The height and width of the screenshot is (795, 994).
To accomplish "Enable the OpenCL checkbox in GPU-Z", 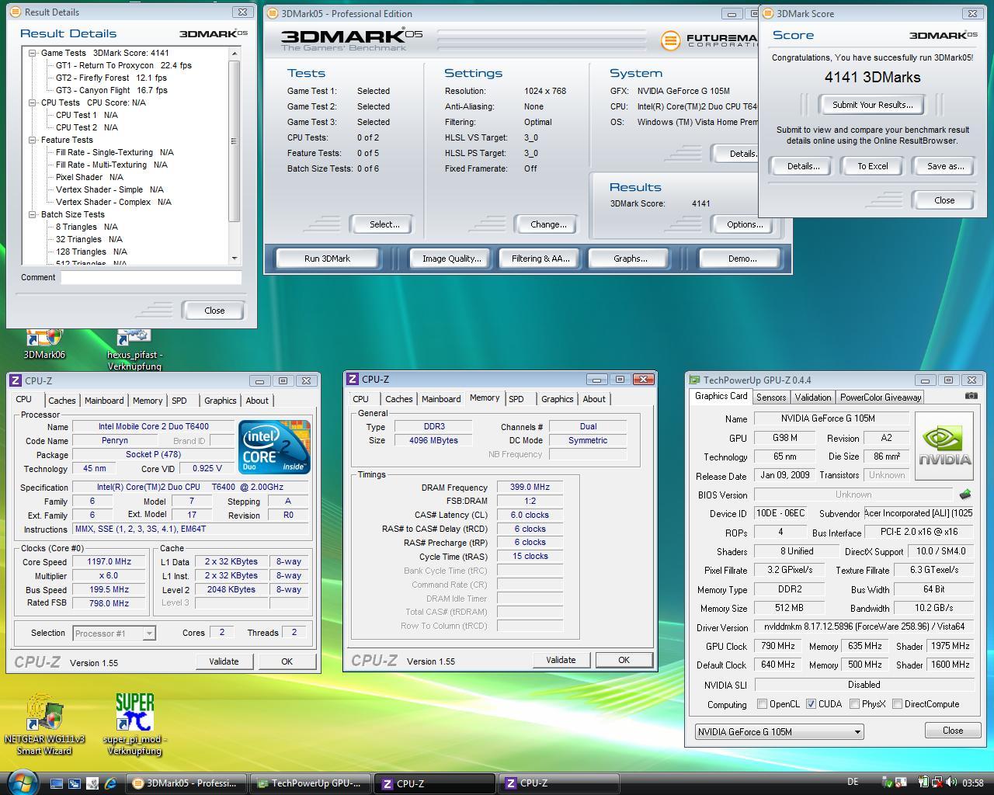I will 763,704.
